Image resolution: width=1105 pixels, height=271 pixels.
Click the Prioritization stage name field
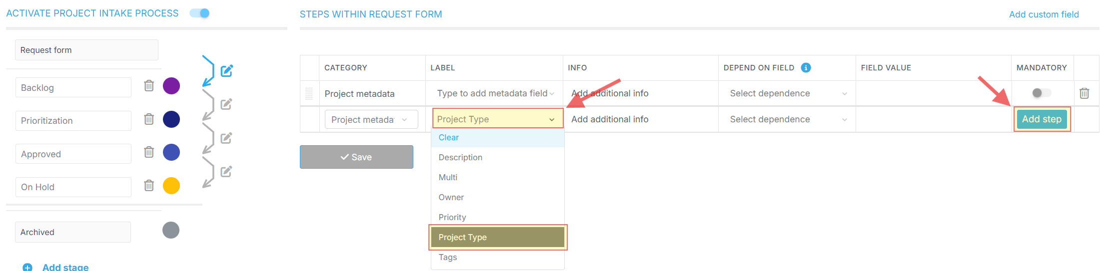pyautogui.click(x=73, y=121)
